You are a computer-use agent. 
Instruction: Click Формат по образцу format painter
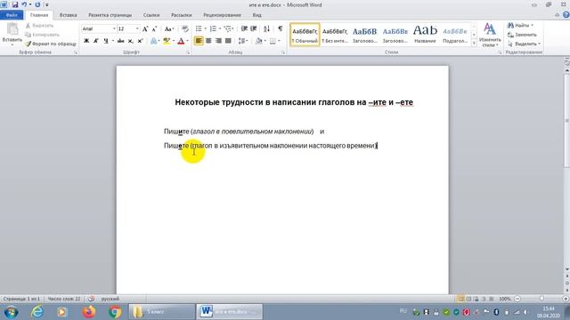point(51,44)
